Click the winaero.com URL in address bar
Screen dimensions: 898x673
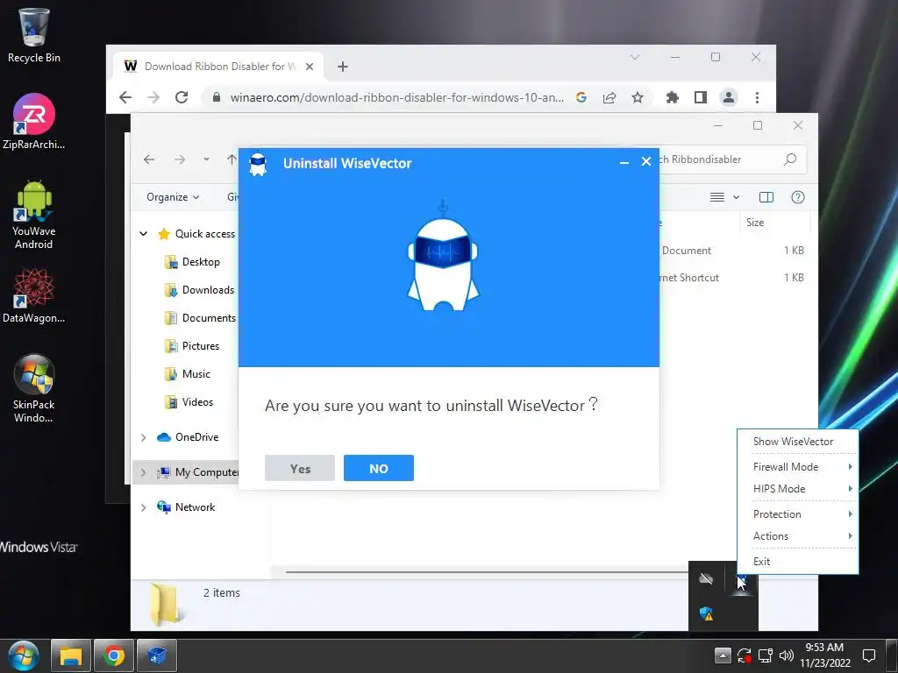pos(397,97)
